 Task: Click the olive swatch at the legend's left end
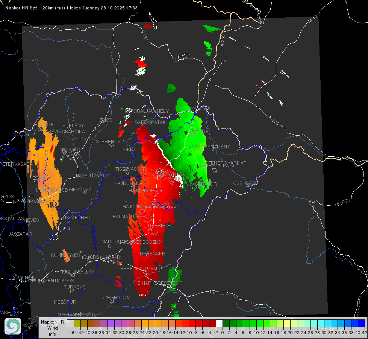click(x=77, y=324)
